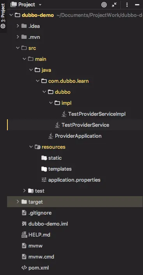The height and width of the screenshot is (275, 143).
Task: Click the Java icon beside ProviderApplication
Action: point(51,136)
